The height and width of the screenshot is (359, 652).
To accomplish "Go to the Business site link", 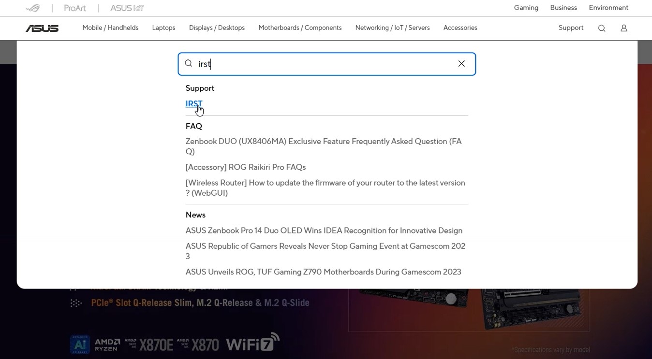I will (x=563, y=8).
